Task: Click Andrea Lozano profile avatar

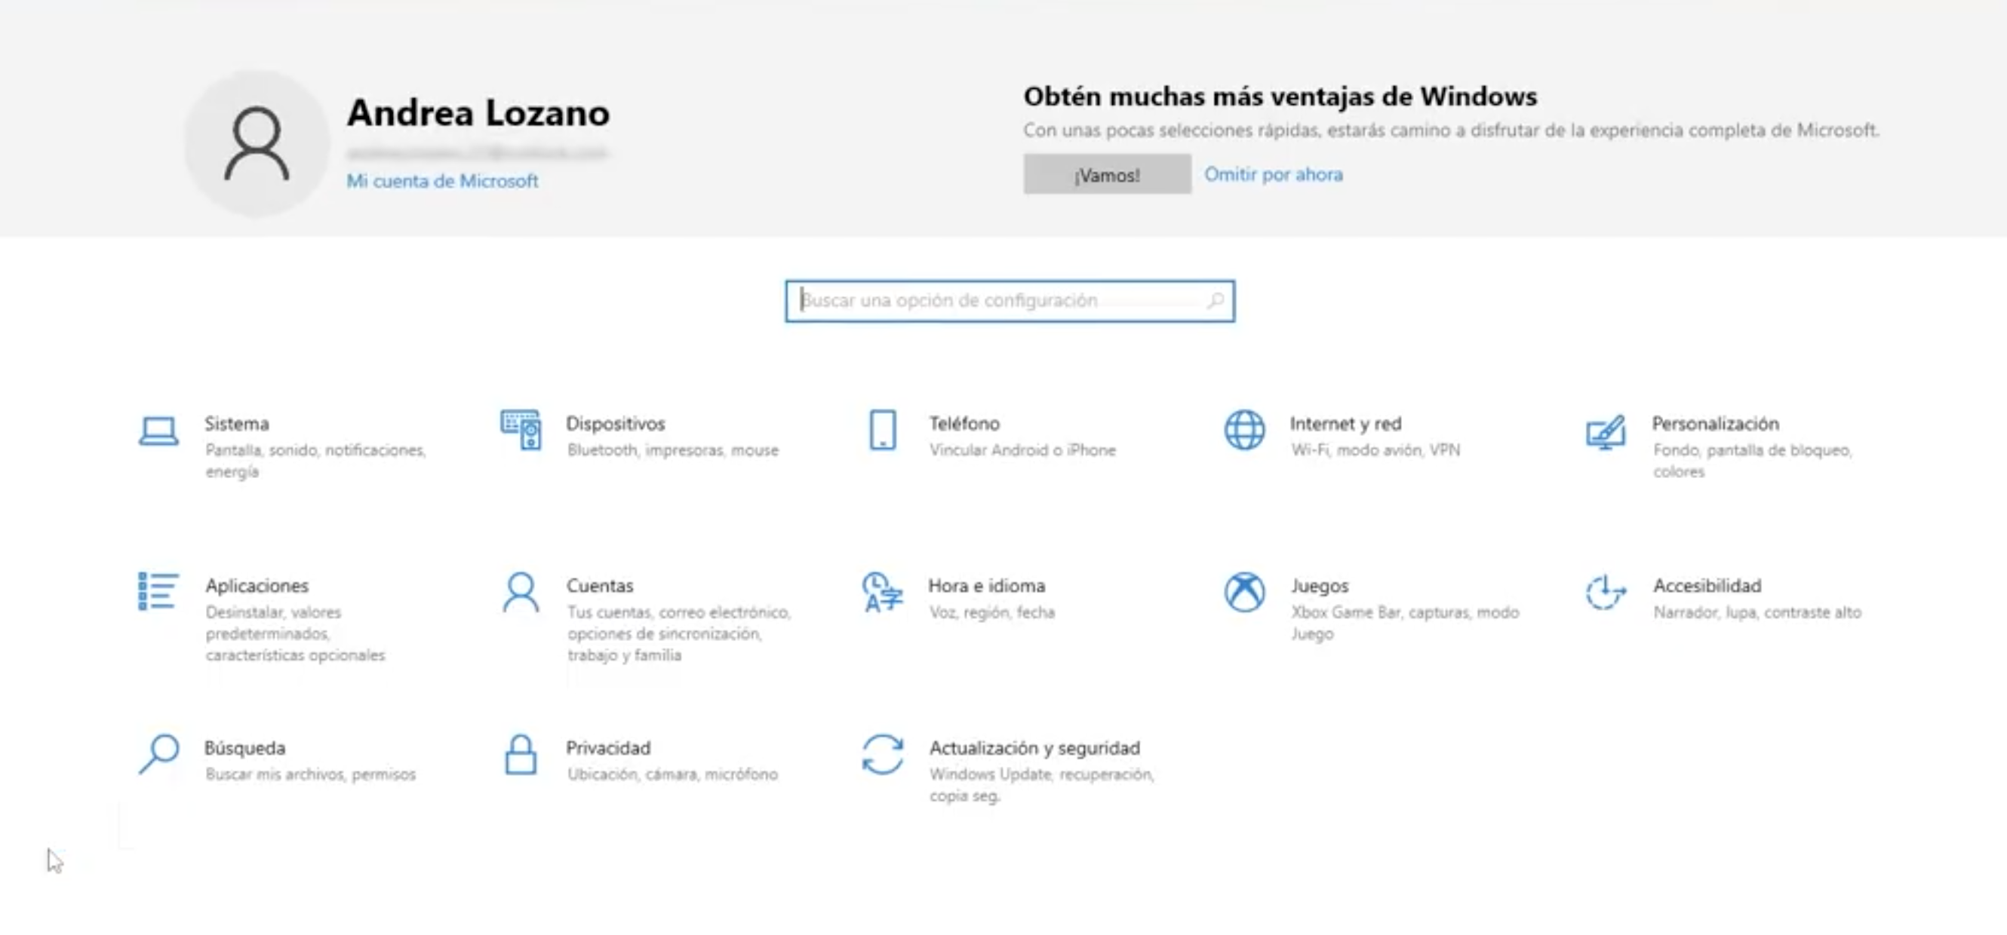Action: [x=257, y=144]
